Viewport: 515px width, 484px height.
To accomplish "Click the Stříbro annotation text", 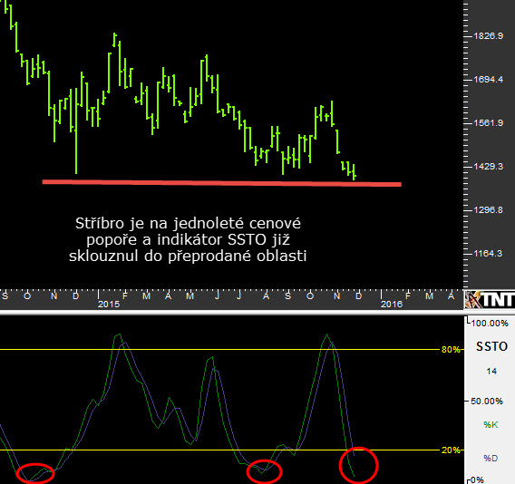I will 188,239.
